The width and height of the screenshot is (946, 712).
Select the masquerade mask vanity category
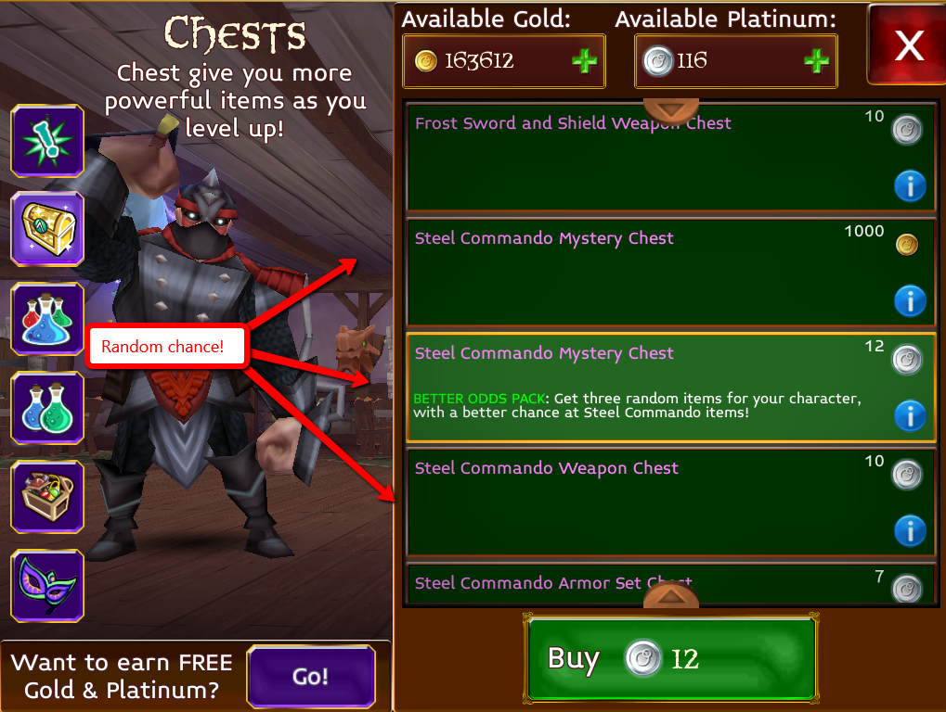pyautogui.click(x=47, y=586)
